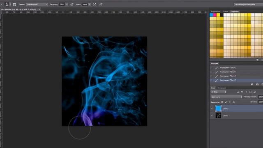Toggle pen pressure for opacity icon
Screen dimensions: 263x148
(72, 5)
